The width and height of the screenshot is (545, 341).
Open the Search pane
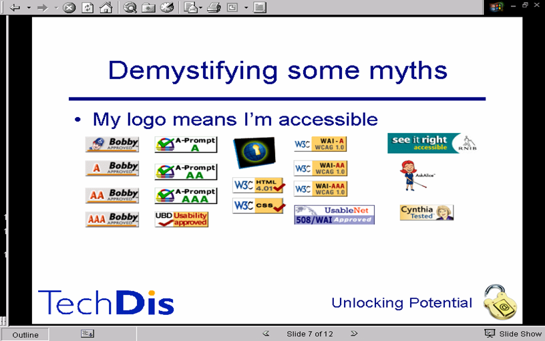130,7
